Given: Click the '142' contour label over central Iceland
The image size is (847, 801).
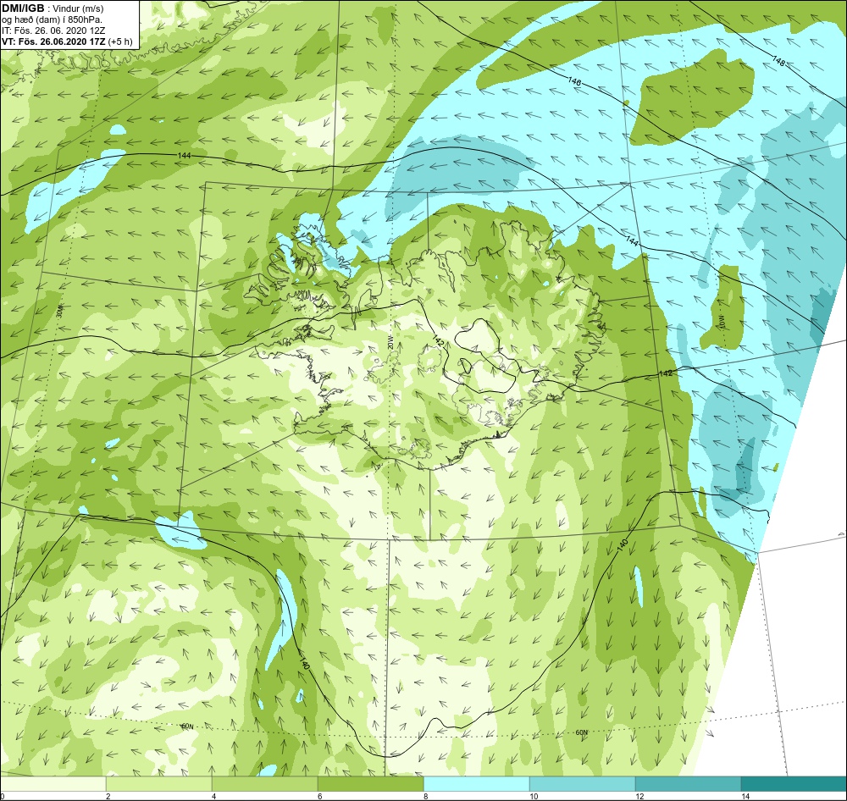Looking at the screenshot, I should click(438, 340).
